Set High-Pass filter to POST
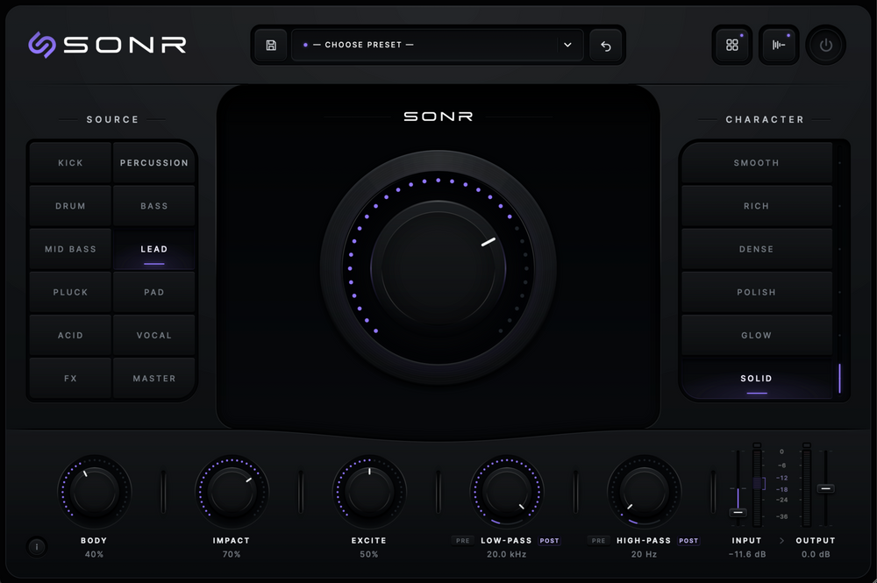 688,541
